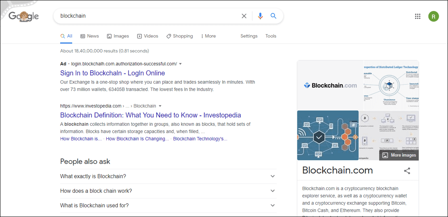
Task: Open the green R account avatar
Action: point(433,16)
